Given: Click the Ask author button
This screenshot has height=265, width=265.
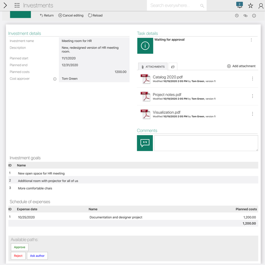Looking at the screenshot, I should click(x=37, y=256).
